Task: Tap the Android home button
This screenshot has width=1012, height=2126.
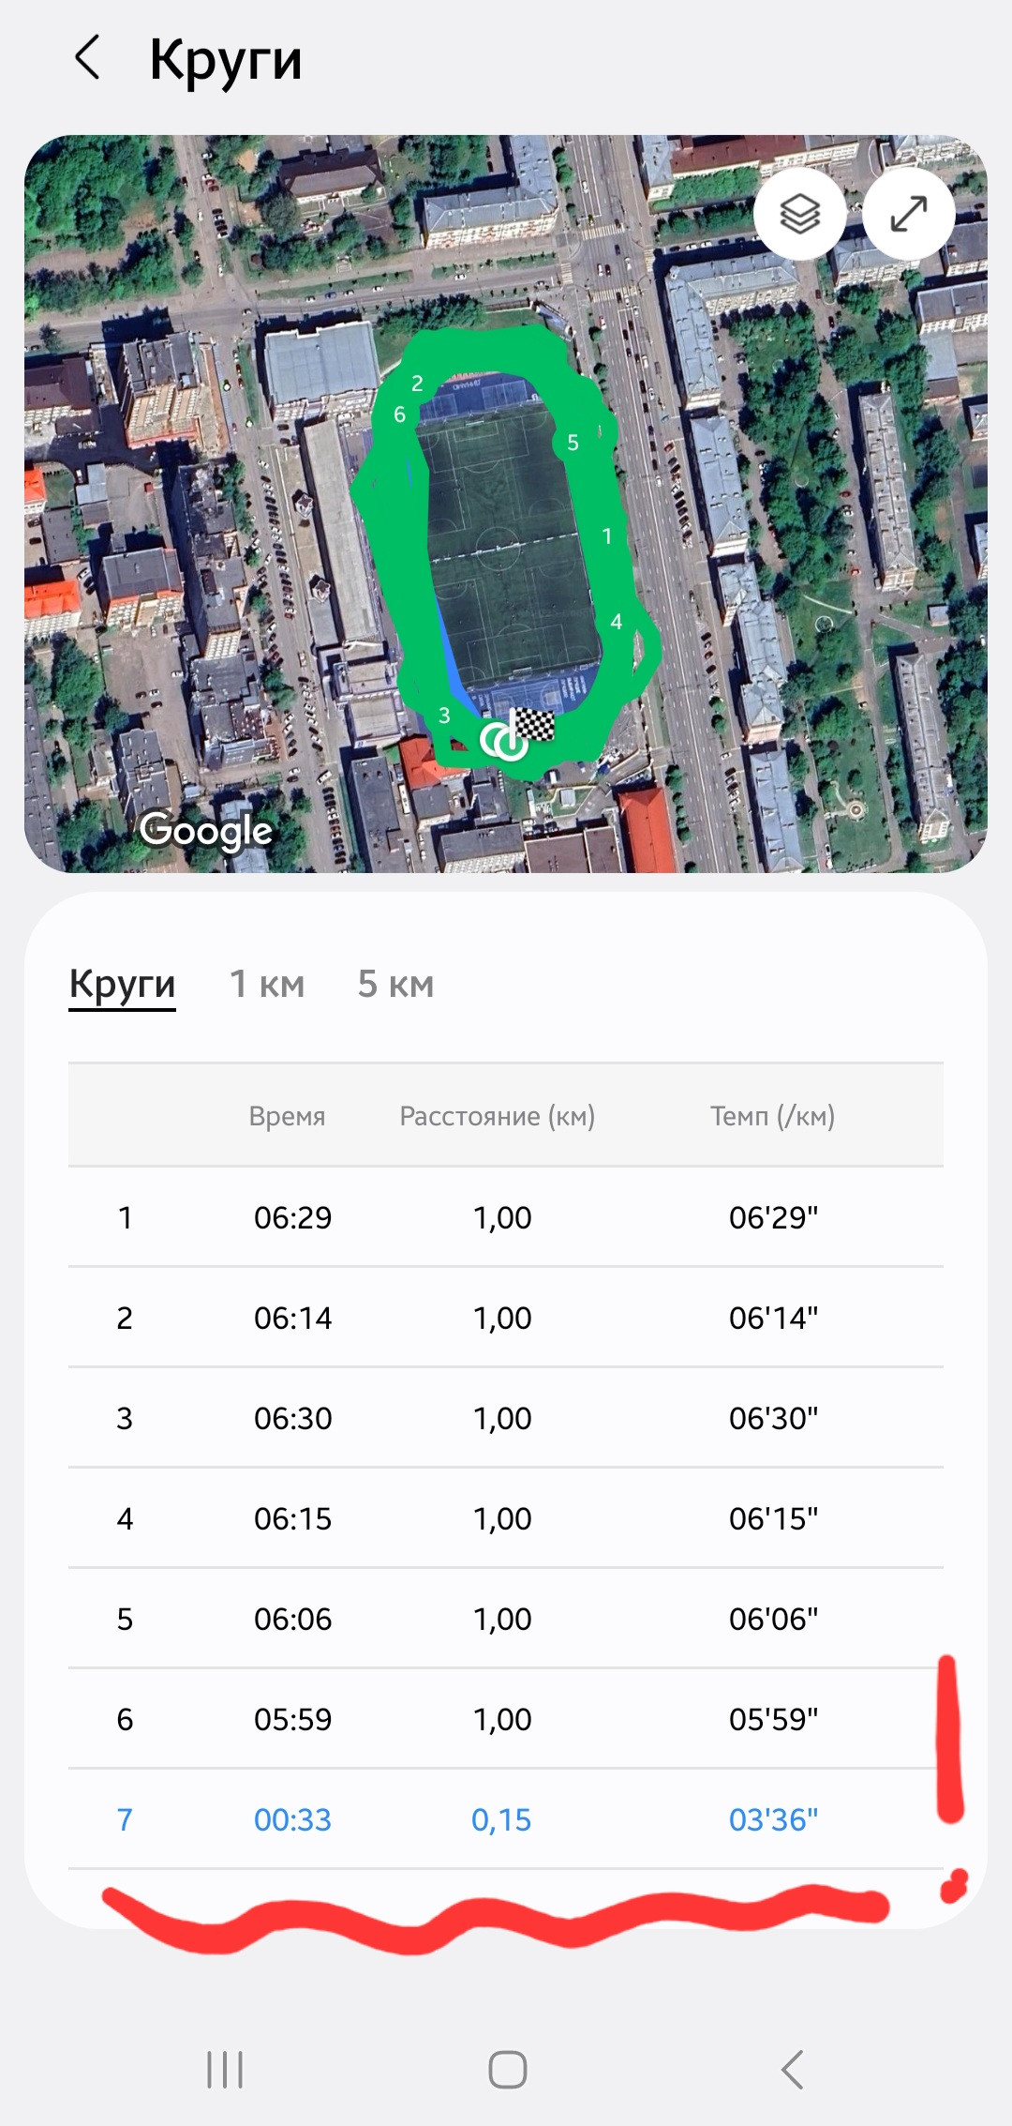Action: click(x=507, y=2069)
